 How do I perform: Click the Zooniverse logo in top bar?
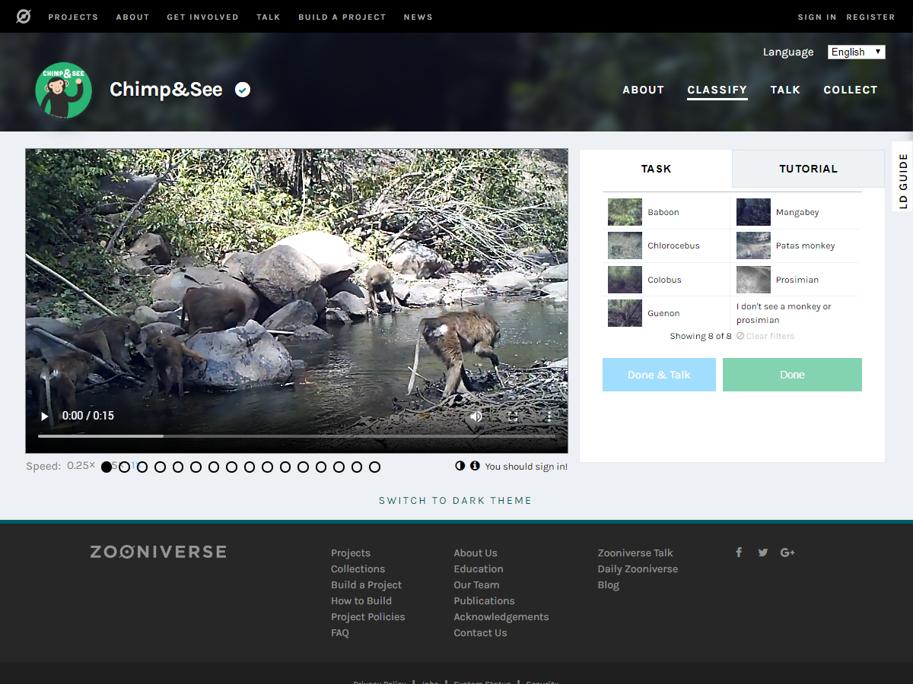24,16
